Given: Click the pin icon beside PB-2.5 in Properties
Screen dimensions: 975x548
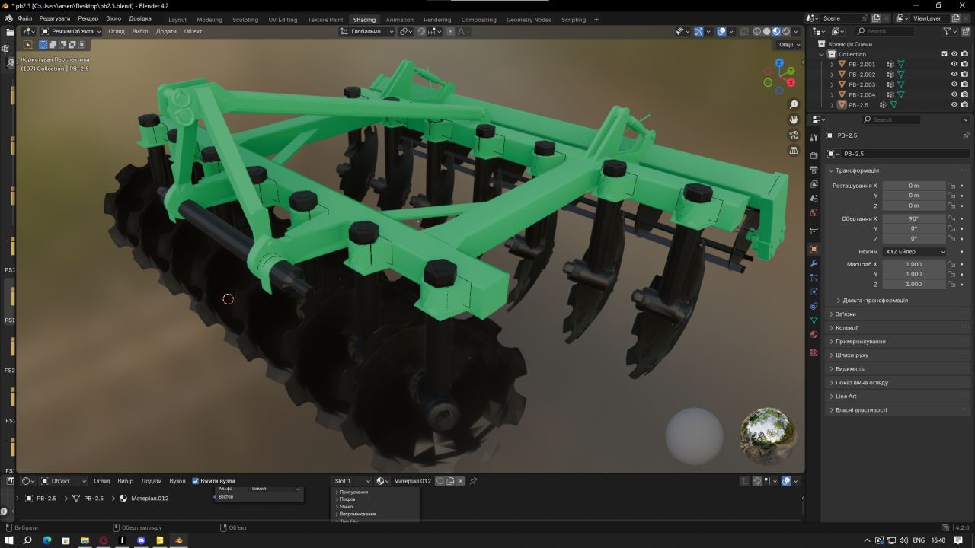Looking at the screenshot, I should tap(966, 135).
